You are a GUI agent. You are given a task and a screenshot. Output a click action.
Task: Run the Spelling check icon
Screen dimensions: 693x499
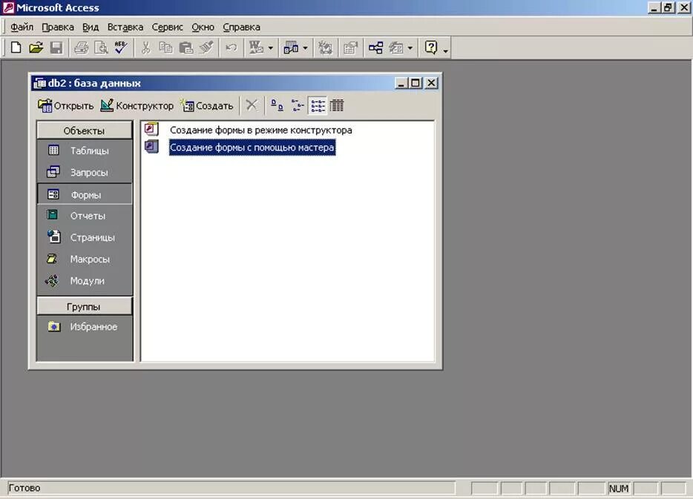point(121,47)
